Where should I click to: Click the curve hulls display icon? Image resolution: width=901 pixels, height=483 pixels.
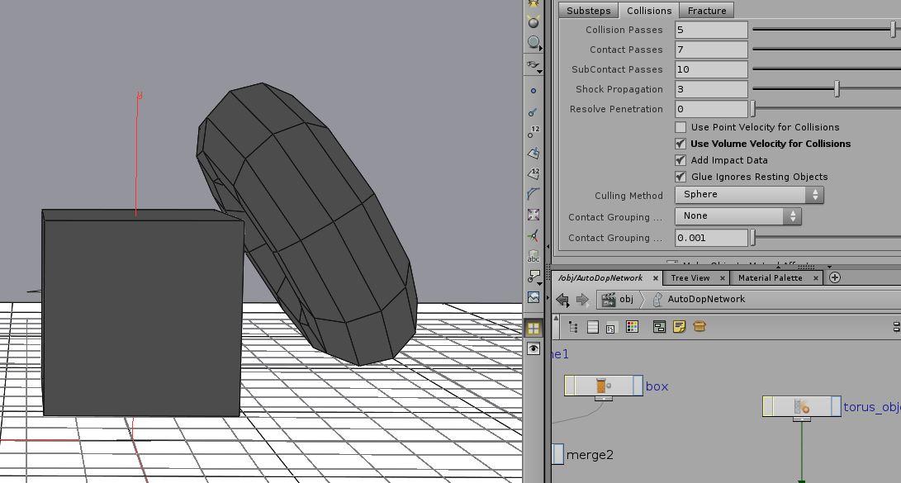pyautogui.click(x=533, y=194)
